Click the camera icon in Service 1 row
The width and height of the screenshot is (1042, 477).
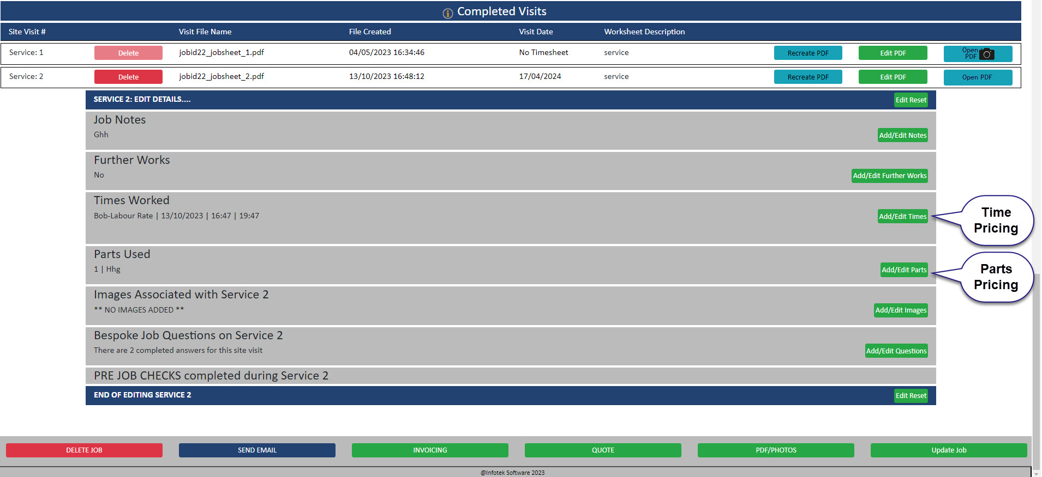[x=986, y=54]
